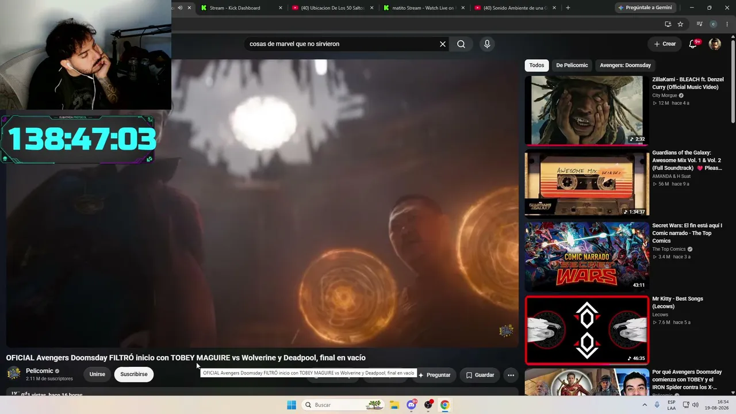
Task: Open Chrome three-dot menu
Action: click(x=727, y=24)
